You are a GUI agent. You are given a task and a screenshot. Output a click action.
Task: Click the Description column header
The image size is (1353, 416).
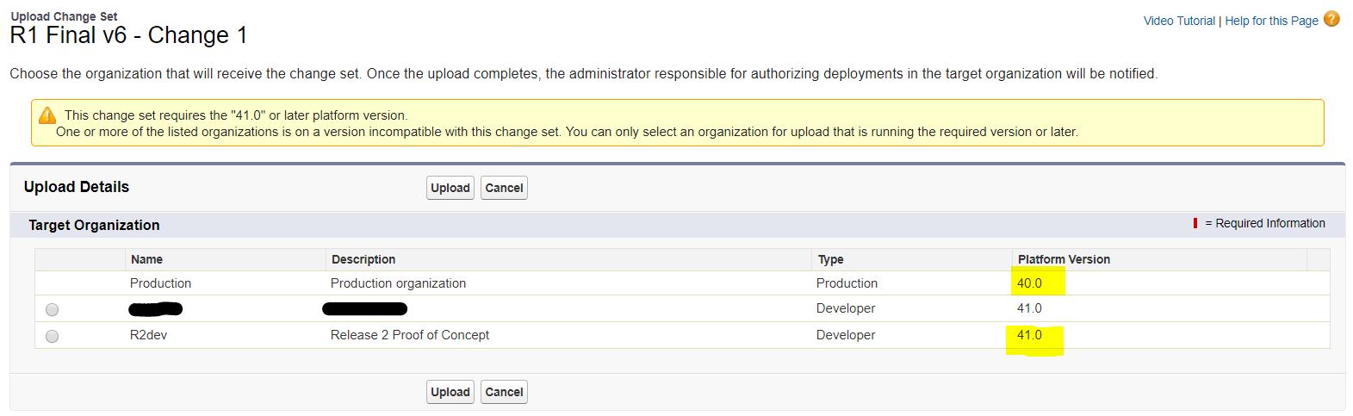(363, 259)
